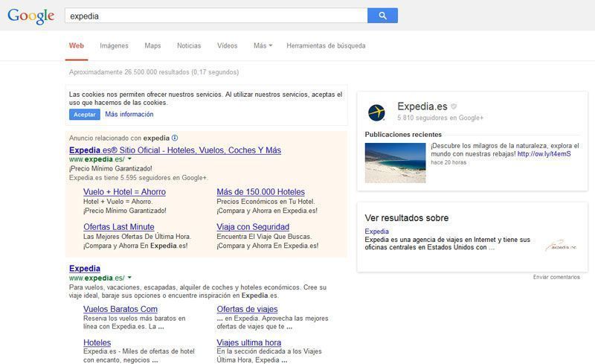Open the Expedia.es Google+ page title
The image size is (595, 364).
[422, 106]
